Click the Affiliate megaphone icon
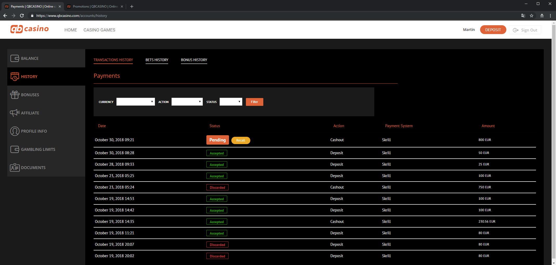This screenshot has width=556, height=265. (15, 113)
